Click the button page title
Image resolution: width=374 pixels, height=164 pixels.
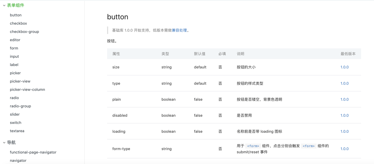coord(117,17)
